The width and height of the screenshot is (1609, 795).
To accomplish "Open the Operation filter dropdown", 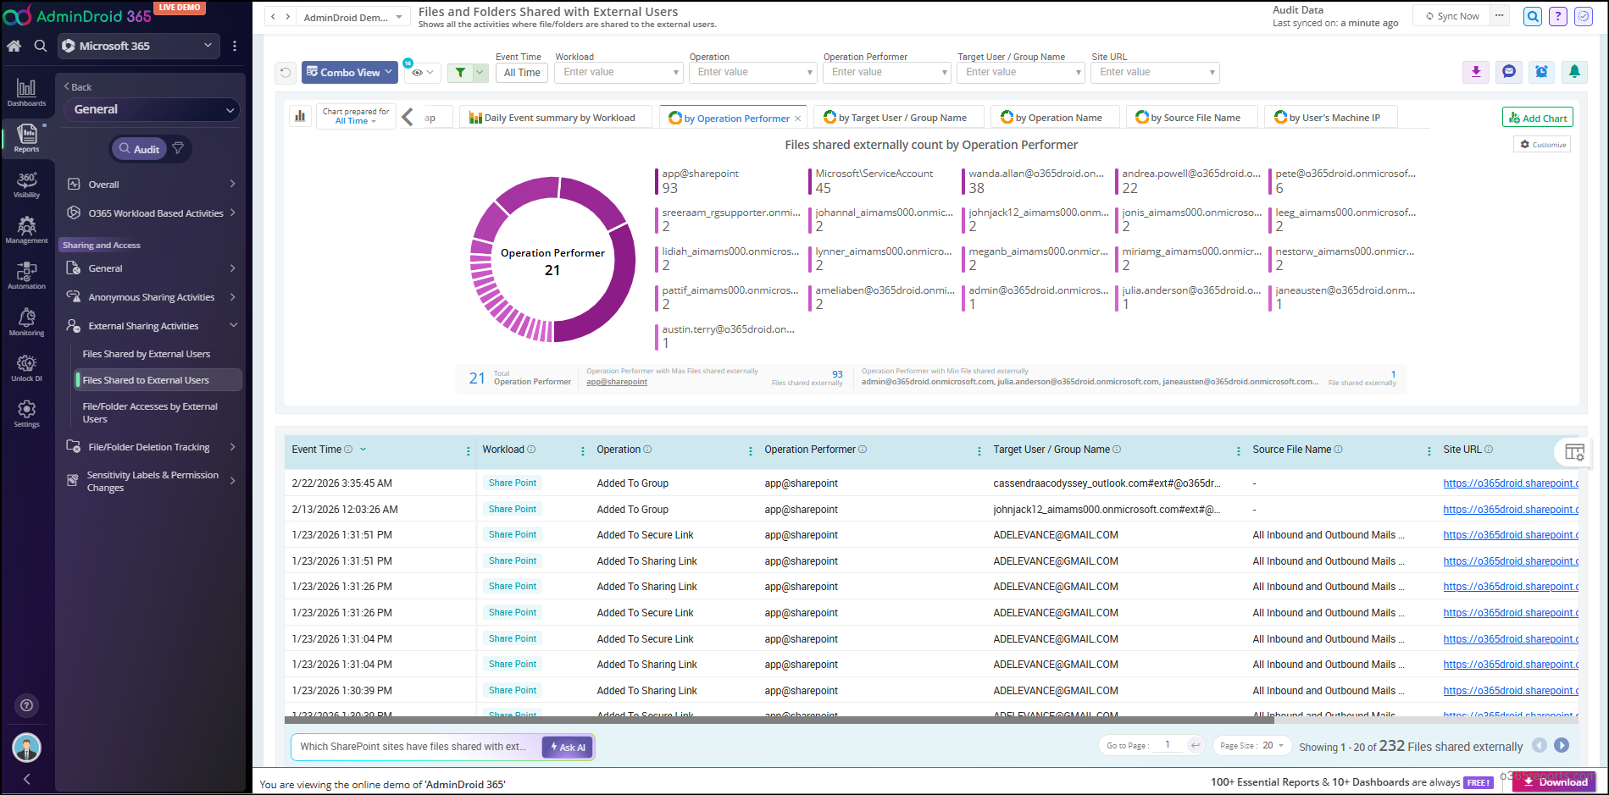I will pos(752,73).
